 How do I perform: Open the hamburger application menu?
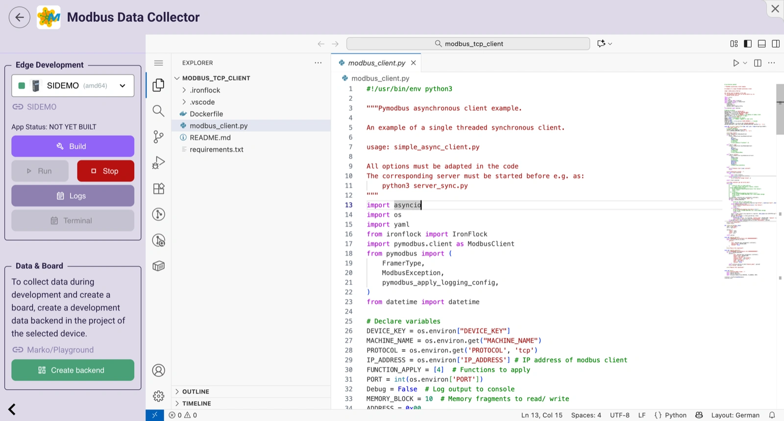point(158,63)
